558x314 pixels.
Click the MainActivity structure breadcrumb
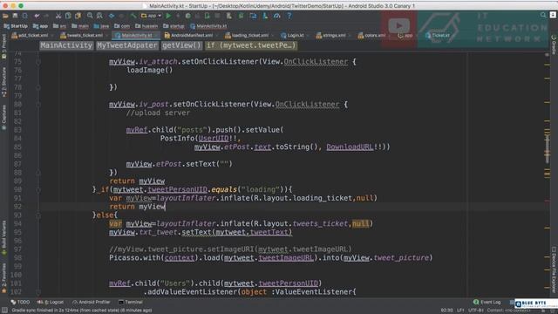[66, 45]
